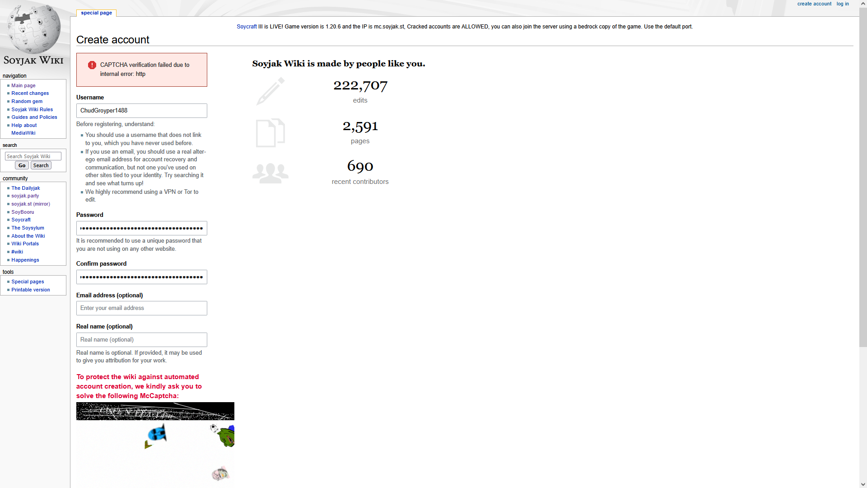Focus the Username input field
This screenshot has width=867, height=488.
[x=141, y=111]
